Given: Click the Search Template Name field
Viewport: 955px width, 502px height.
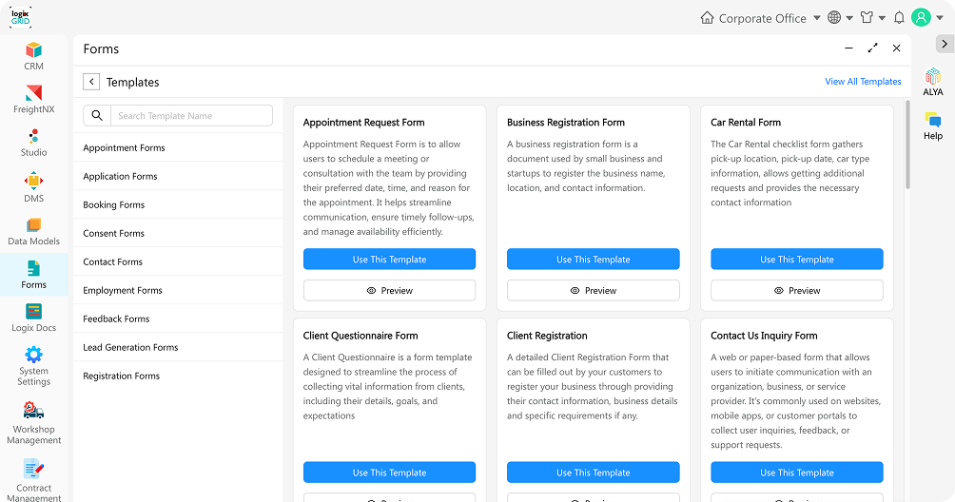Looking at the screenshot, I should point(190,116).
